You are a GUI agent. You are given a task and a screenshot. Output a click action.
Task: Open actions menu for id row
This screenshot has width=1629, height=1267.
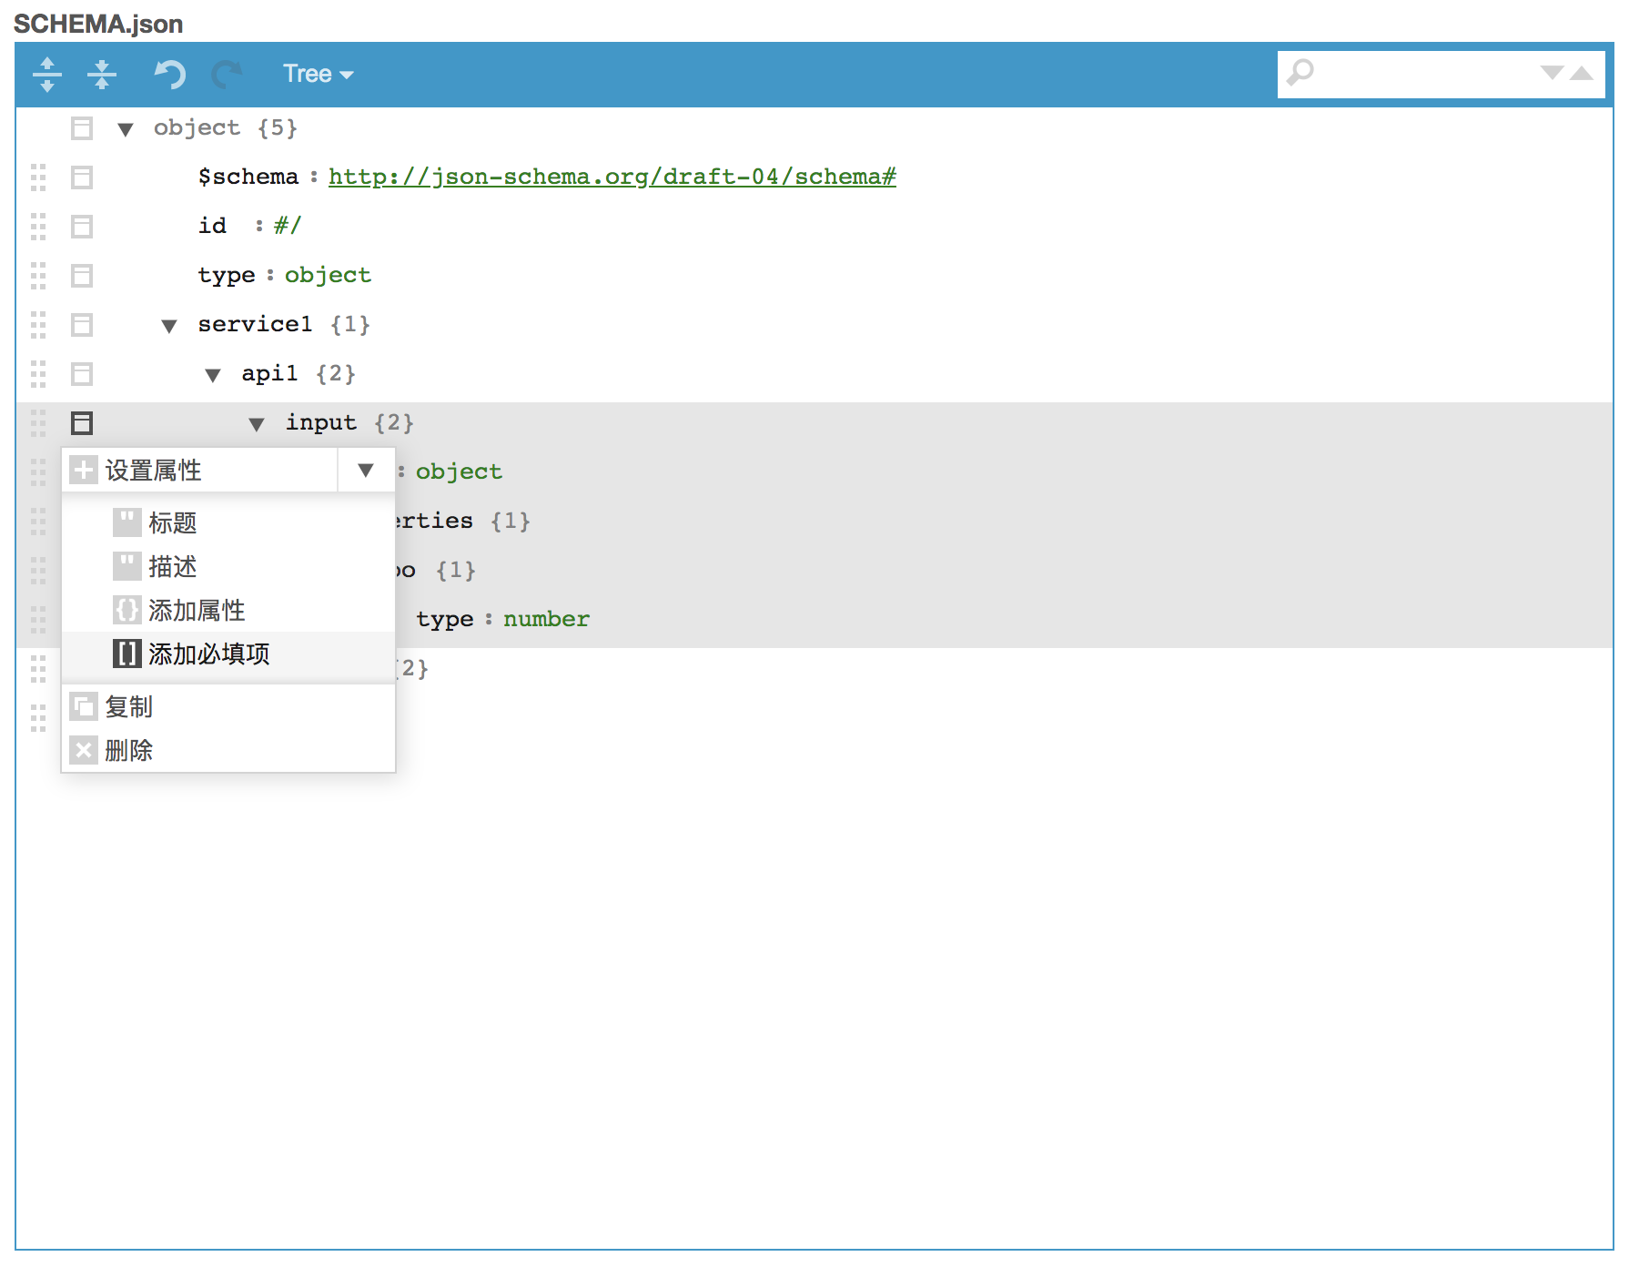coord(82,227)
